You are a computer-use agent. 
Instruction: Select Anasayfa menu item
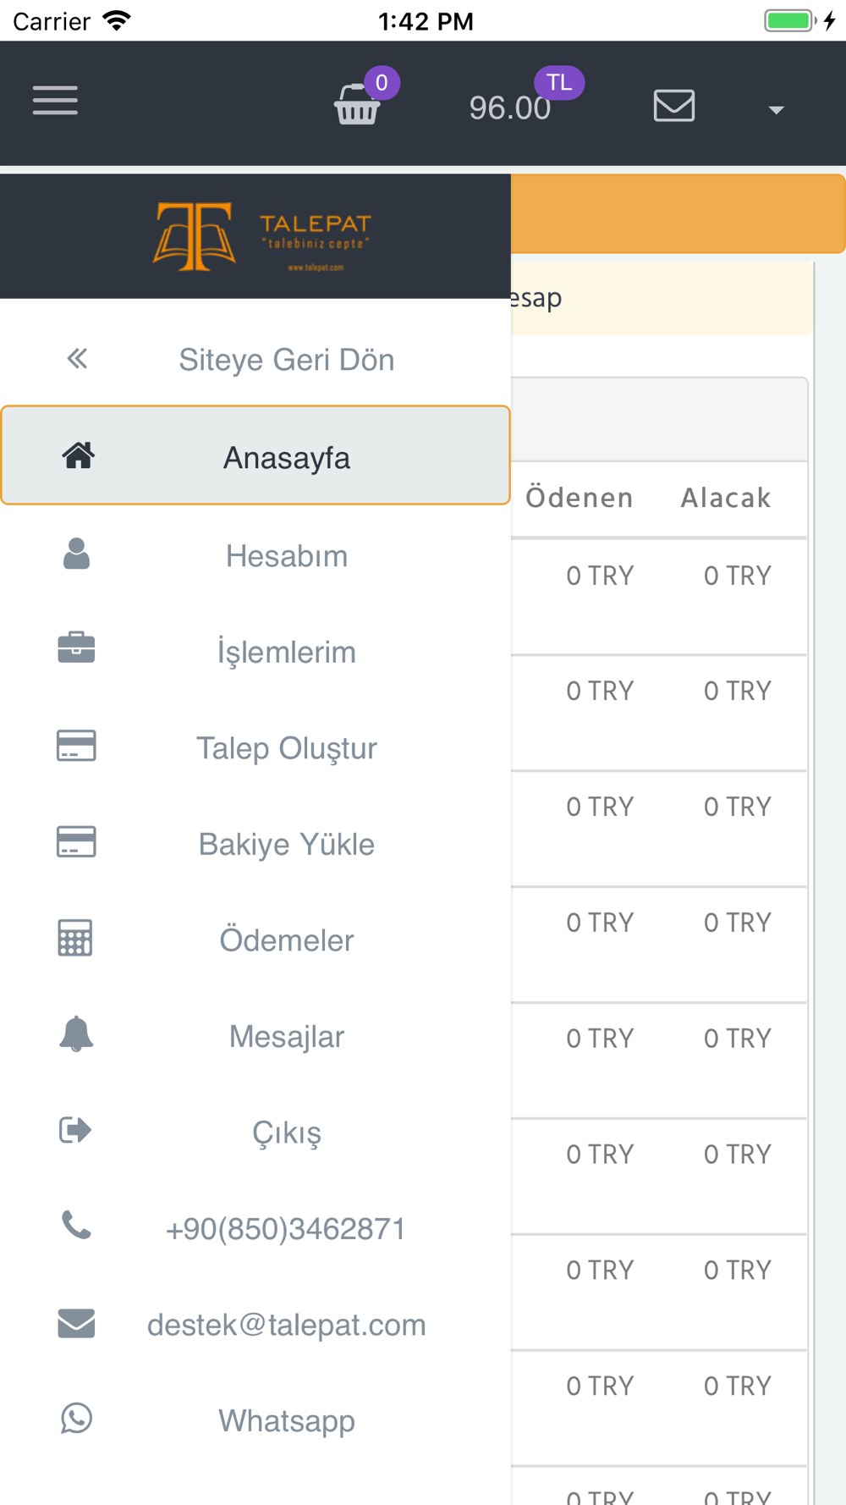255,456
